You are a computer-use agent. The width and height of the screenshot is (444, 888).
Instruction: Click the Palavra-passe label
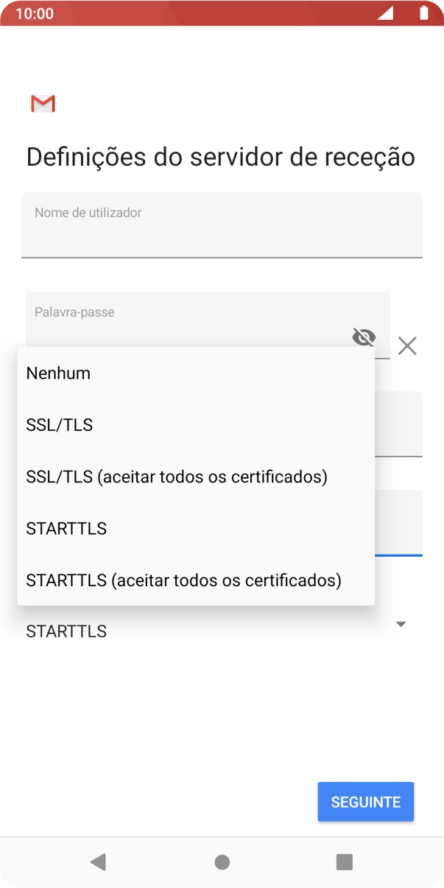(75, 311)
